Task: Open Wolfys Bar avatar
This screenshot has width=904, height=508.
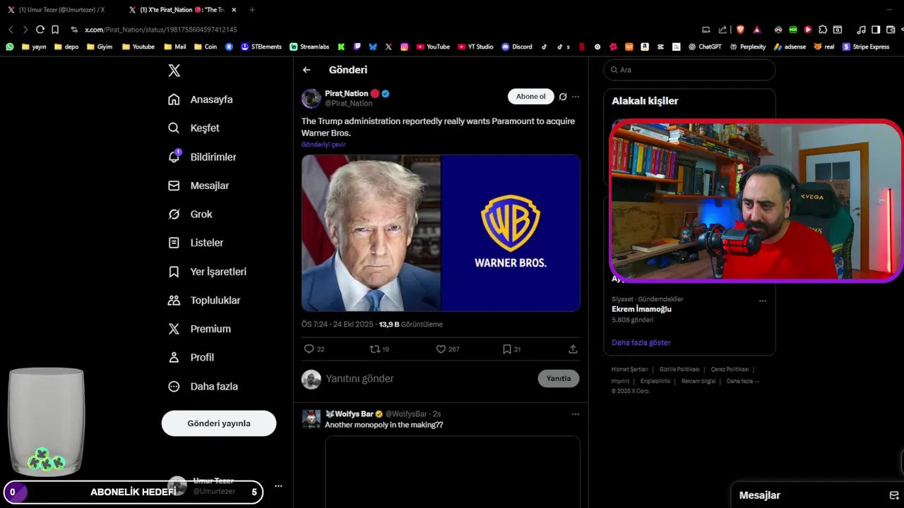Action: pos(311,419)
